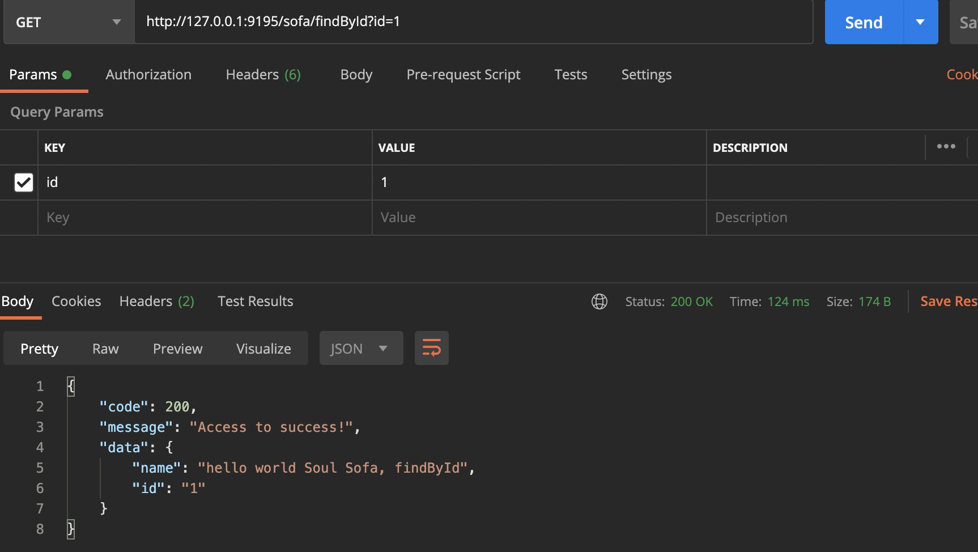
Task: Open the request Settings tab
Action: (646, 75)
